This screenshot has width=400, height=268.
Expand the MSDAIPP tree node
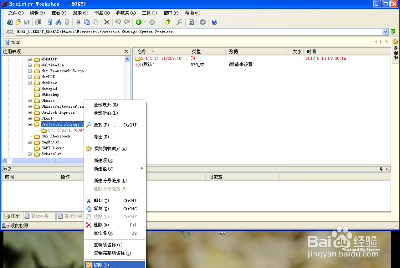[30, 59]
